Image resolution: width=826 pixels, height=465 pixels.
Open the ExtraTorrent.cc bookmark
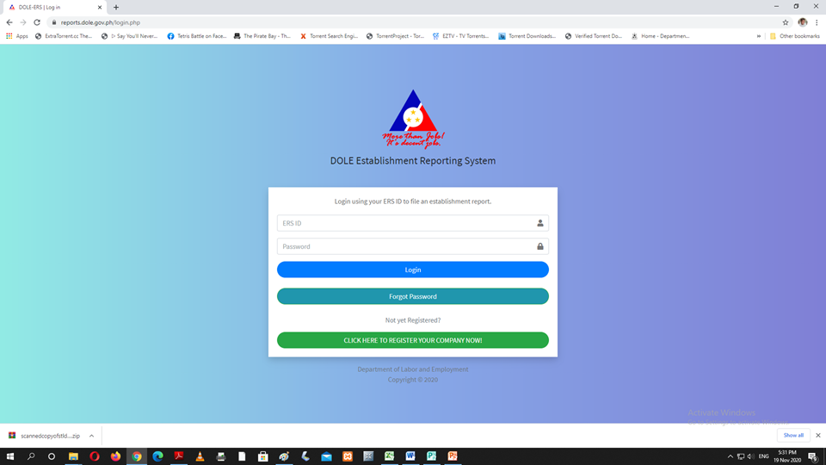coord(64,36)
